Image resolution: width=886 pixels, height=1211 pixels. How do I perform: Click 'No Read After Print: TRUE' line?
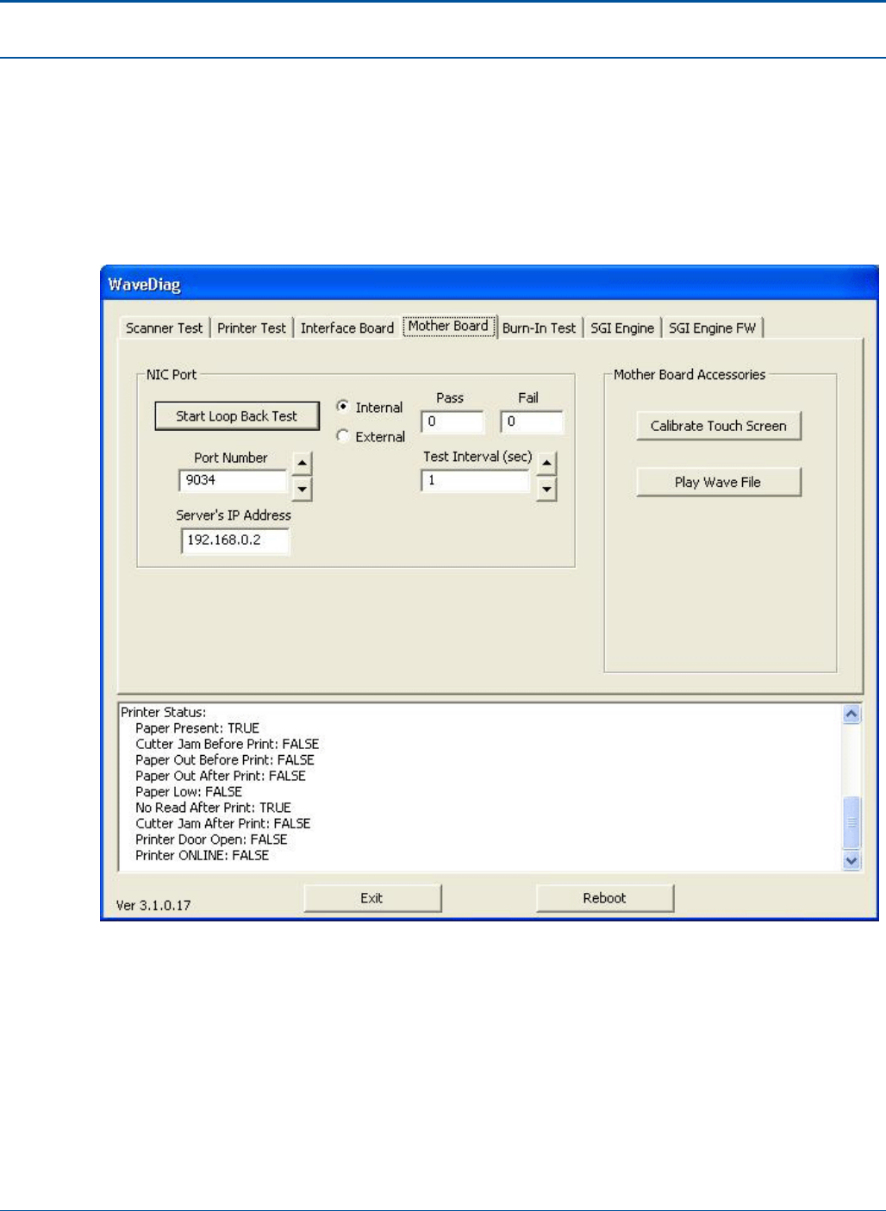[213, 808]
